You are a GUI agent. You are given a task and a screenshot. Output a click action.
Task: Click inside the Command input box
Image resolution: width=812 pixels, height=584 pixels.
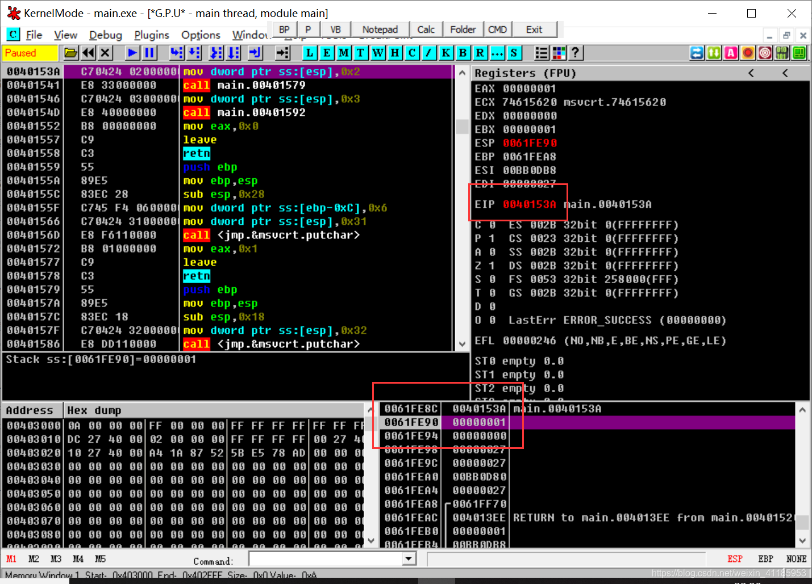326,559
